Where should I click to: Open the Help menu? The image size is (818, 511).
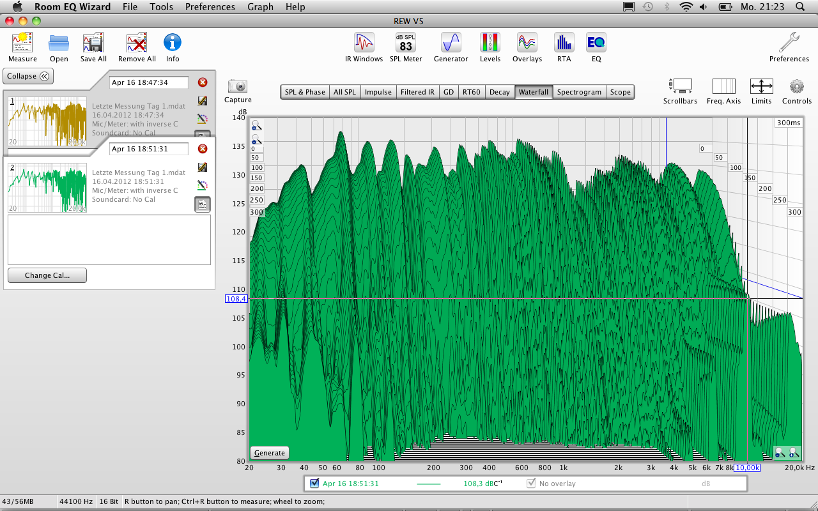pos(295,7)
